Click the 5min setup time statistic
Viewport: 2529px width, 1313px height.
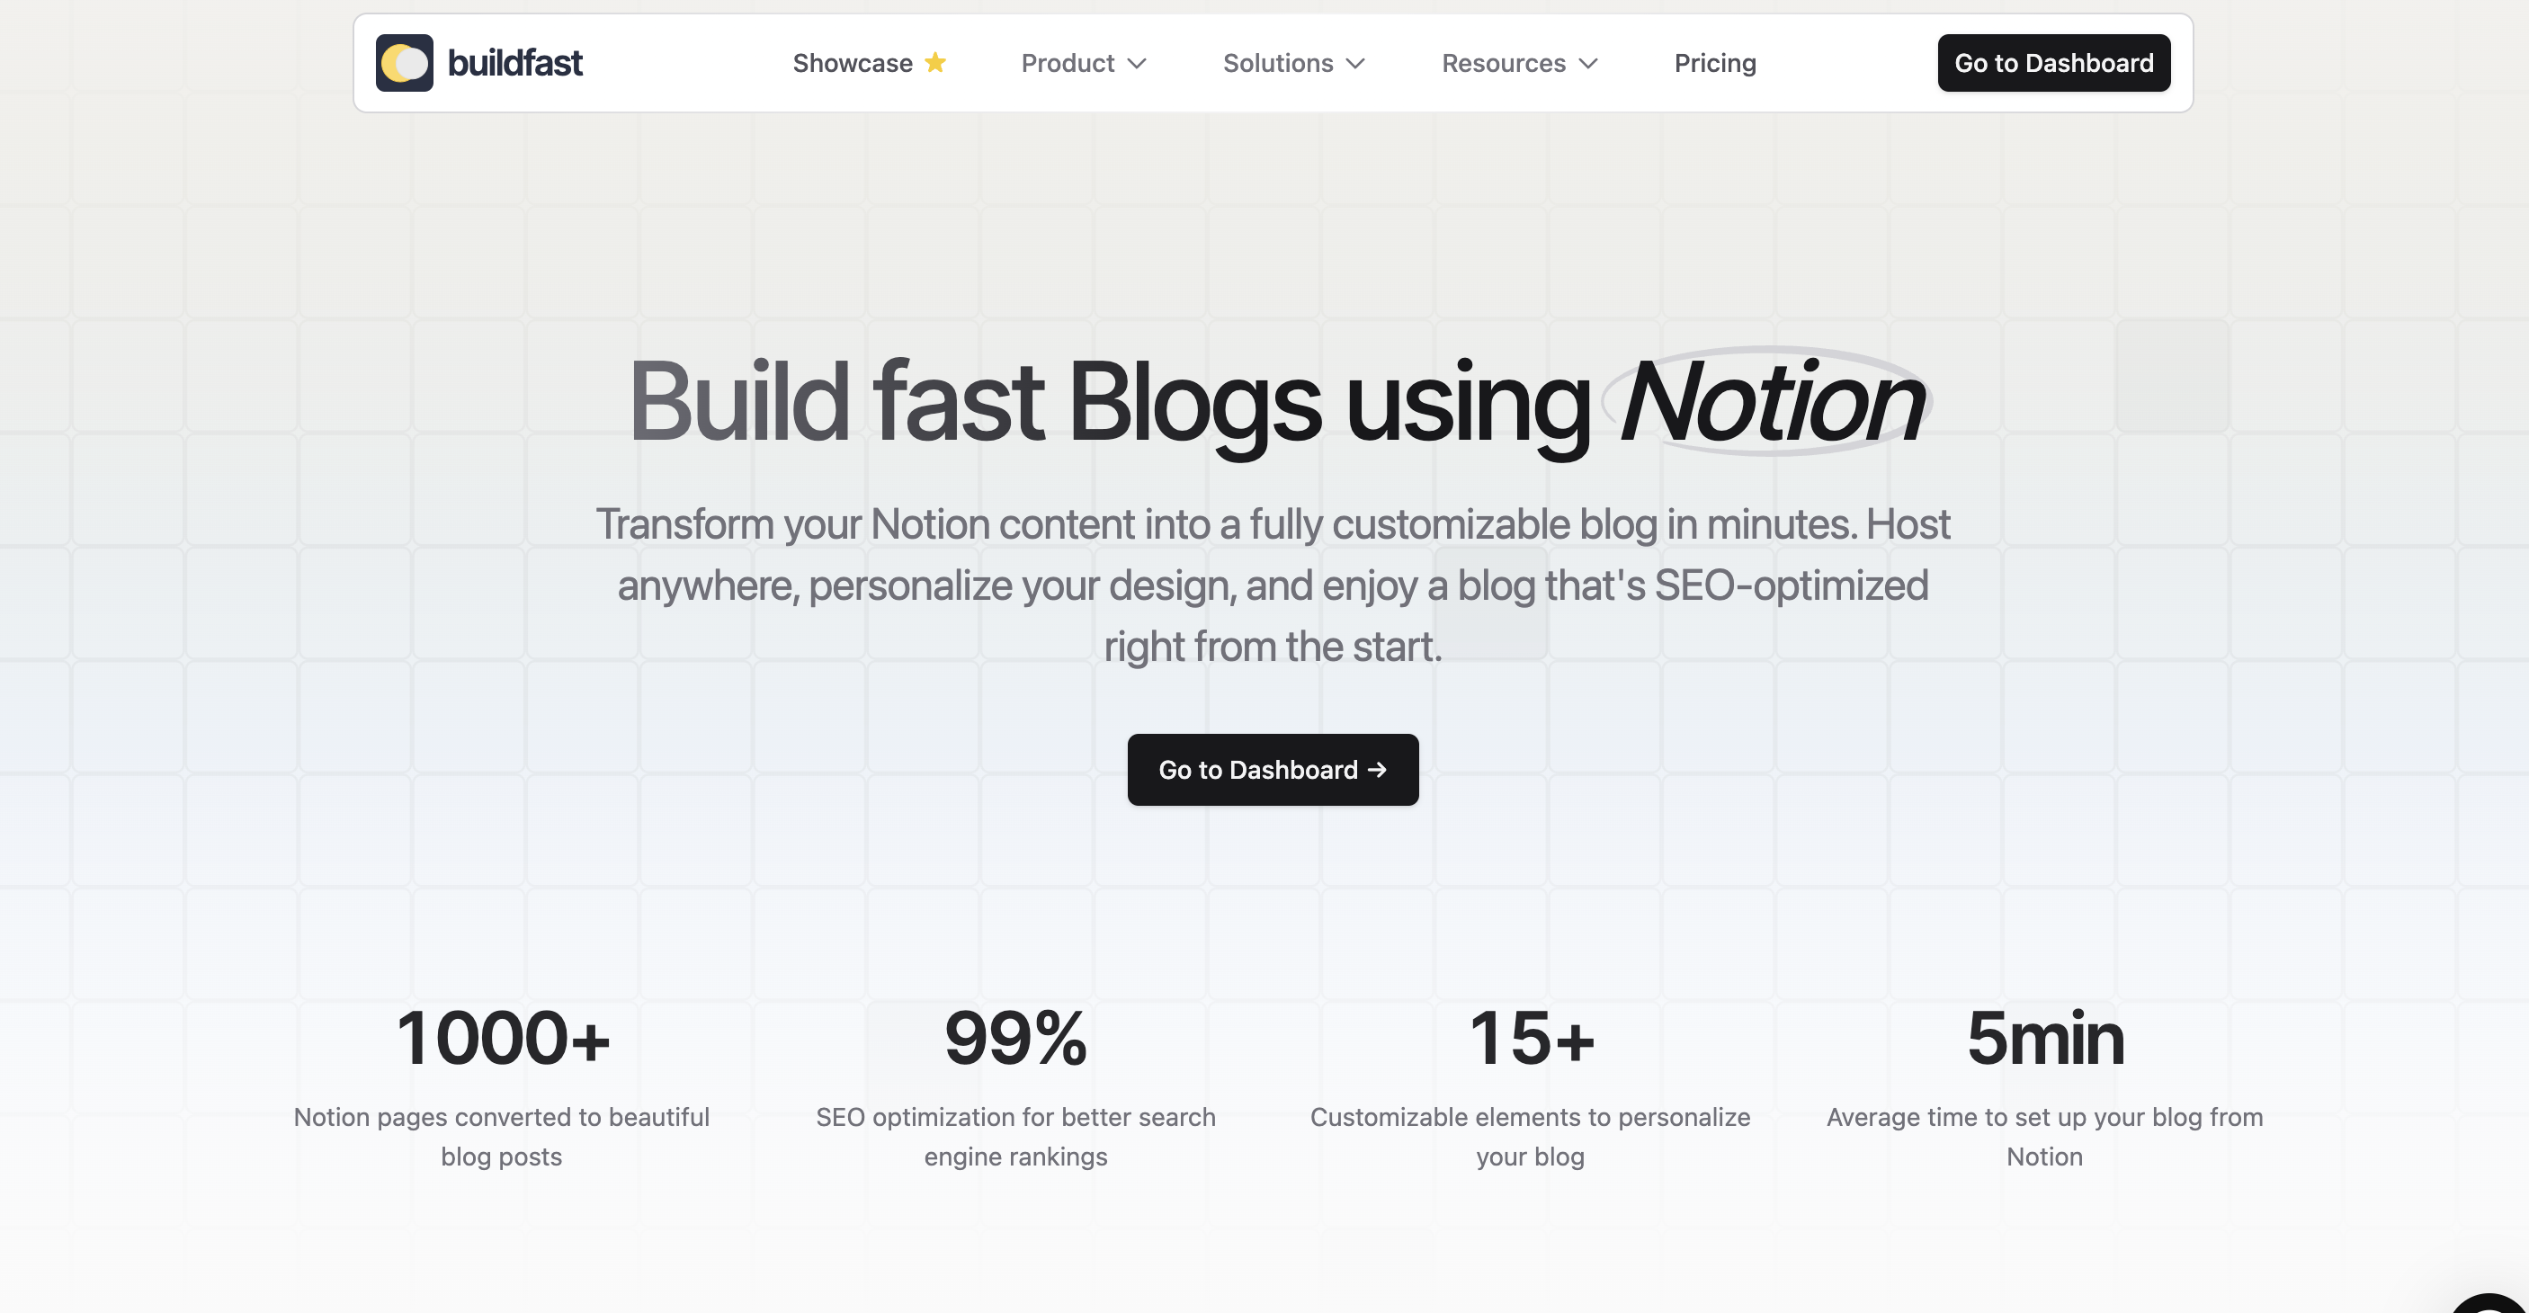[x=2045, y=1038]
